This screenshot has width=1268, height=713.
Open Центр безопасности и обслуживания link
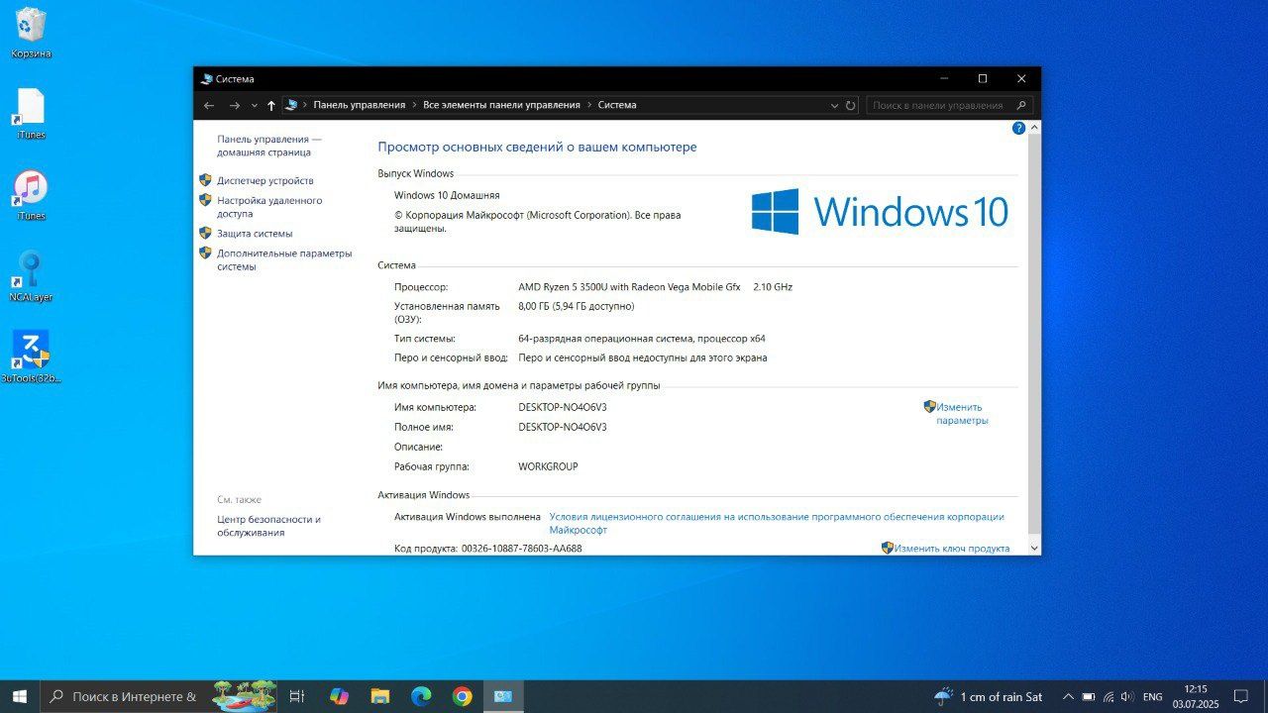[268, 526]
